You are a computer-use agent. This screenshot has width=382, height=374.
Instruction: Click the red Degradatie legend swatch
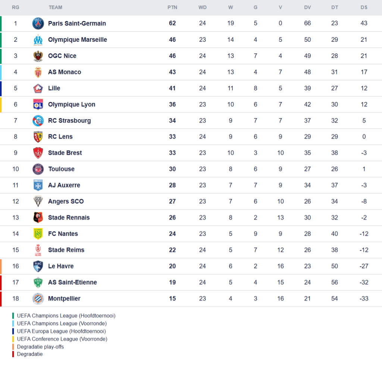pyautogui.click(x=13, y=354)
